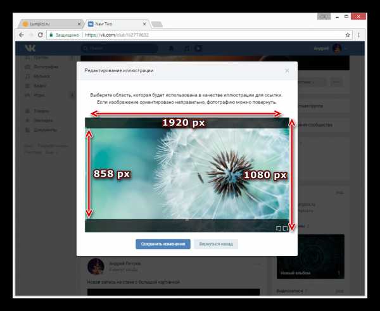The height and width of the screenshot is (311, 380).
Task: Click the address bar URL vk.com
Action: coord(117,35)
